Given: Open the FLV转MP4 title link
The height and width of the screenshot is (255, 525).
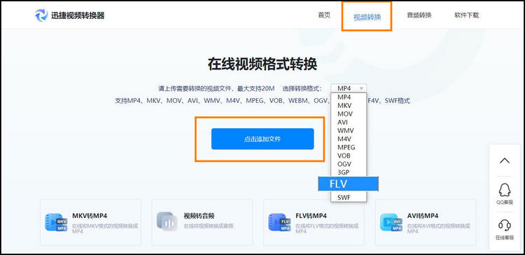Looking at the screenshot, I should [x=311, y=216].
